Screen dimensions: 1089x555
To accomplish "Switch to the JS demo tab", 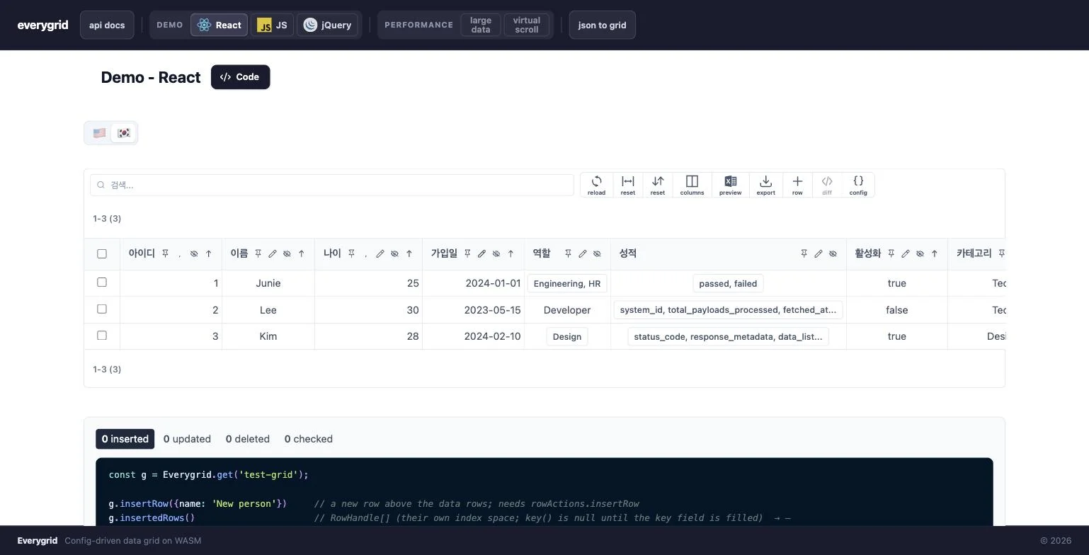I will pyautogui.click(x=272, y=25).
